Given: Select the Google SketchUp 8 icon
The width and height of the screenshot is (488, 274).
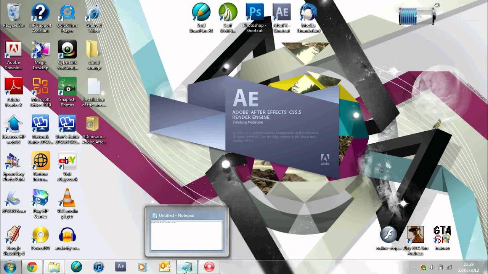Looking at the screenshot, I should tap(13, 241).
